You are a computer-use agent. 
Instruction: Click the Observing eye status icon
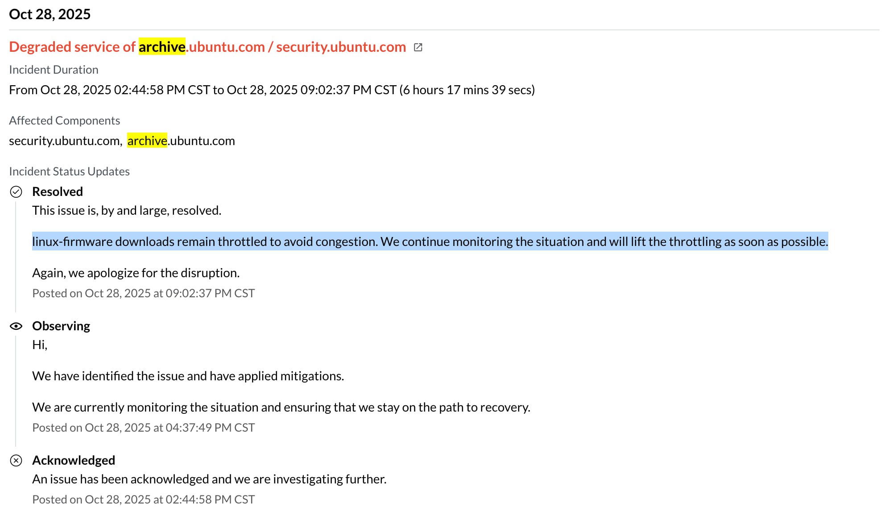[16, 326]
